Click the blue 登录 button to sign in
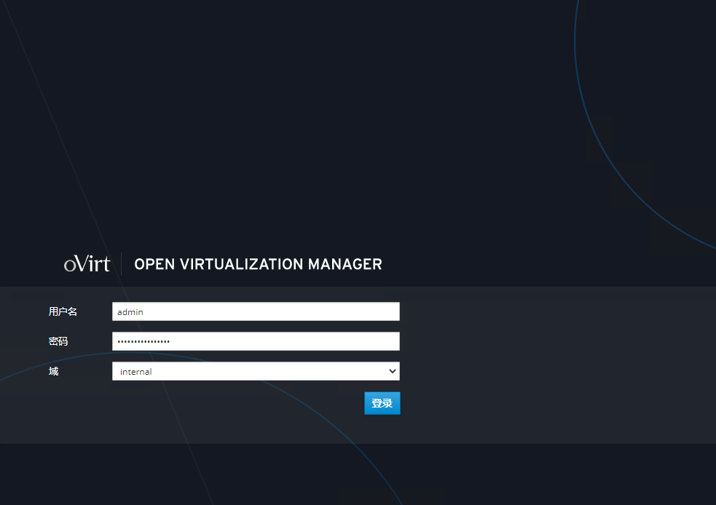This screenshot has width=716, height=505. pos(382,402)
